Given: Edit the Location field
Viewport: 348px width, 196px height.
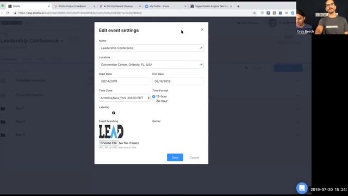Looking at the screenshot, I should (x=151, y=65).
